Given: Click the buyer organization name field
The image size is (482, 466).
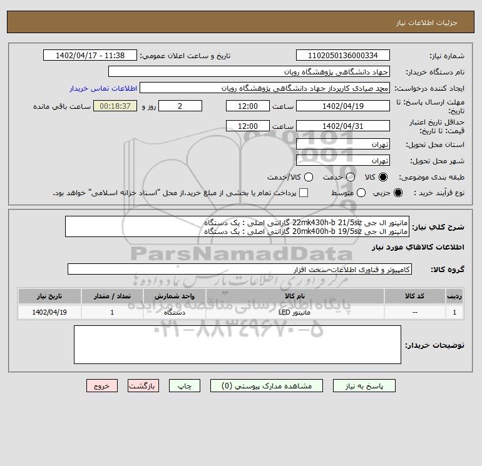Looking at the screenshot, I should coord(249,71).
